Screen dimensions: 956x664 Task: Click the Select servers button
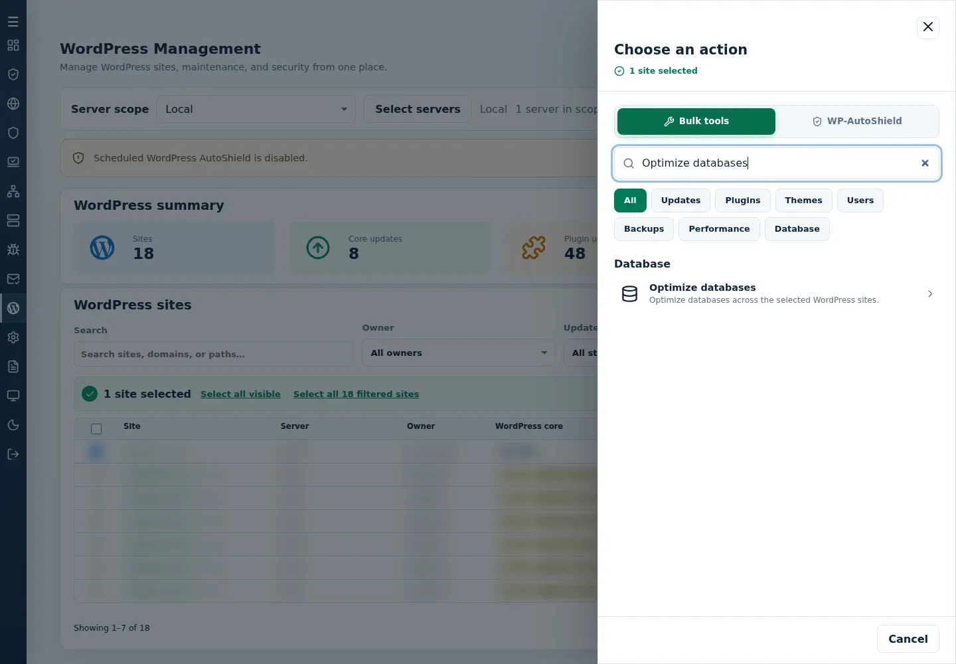(x=418, y=109)
